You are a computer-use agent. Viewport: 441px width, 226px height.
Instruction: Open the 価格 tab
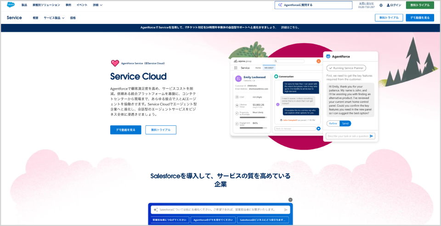(x=73, y=18)
